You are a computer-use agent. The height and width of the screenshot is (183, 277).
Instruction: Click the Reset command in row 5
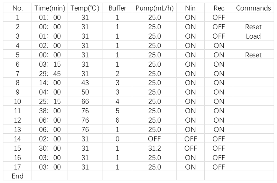pos(253,55)
